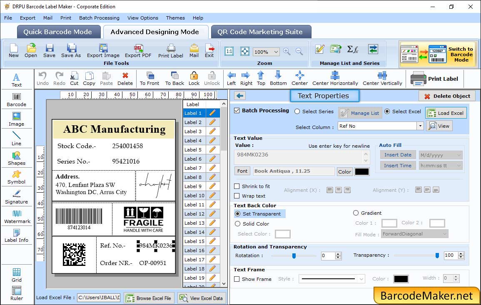This screenshot has width=481, height=305.
Task: Click View Excel Data button
Action: [x=202, y=298]
